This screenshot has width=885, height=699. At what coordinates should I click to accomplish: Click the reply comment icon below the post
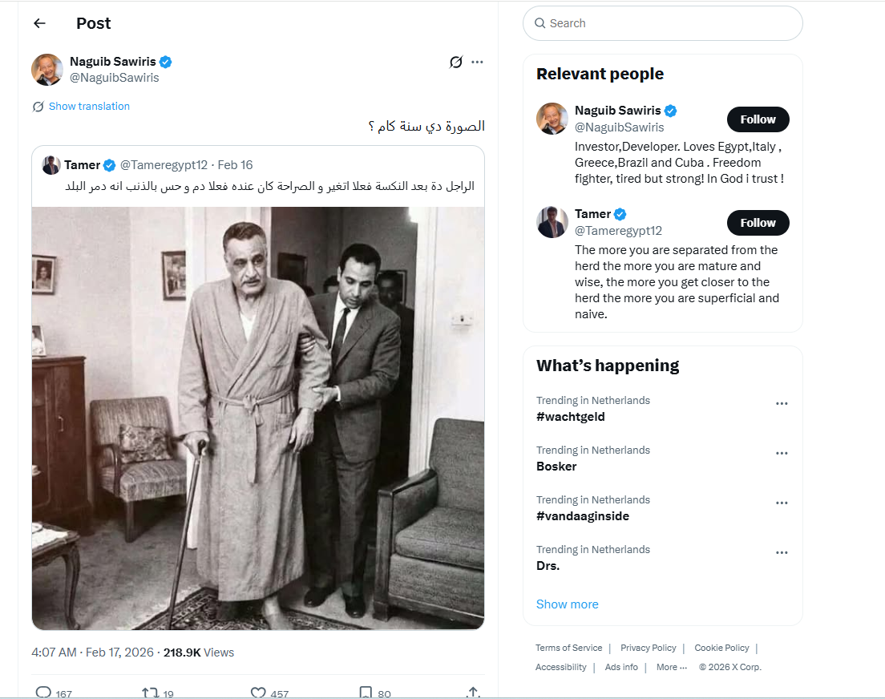tap(43, 692)
